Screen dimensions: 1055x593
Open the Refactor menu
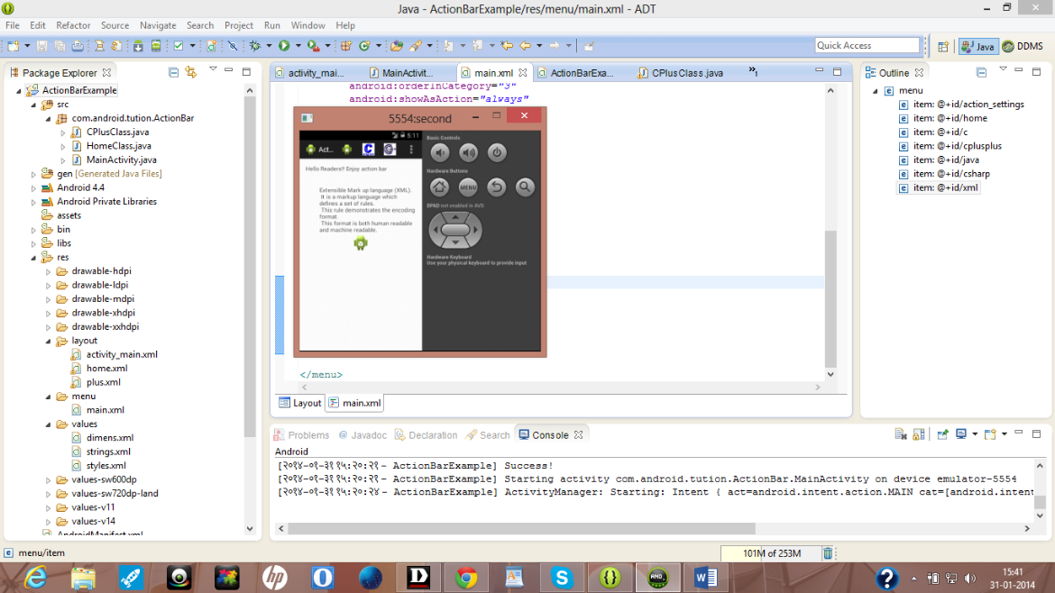coord(73,25)
